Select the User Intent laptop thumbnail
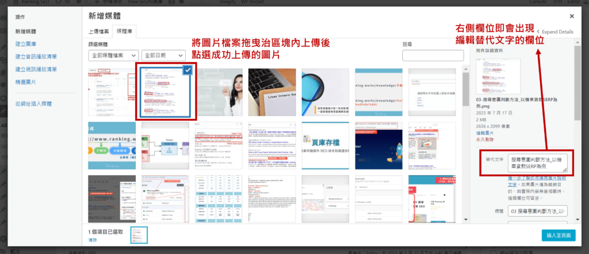Viewport: 589px width, 254px height. [x=273, y=91]
